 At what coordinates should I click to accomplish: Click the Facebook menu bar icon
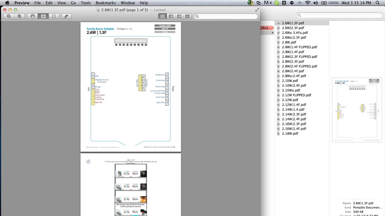pyautogui.click(x=284, y=3)
